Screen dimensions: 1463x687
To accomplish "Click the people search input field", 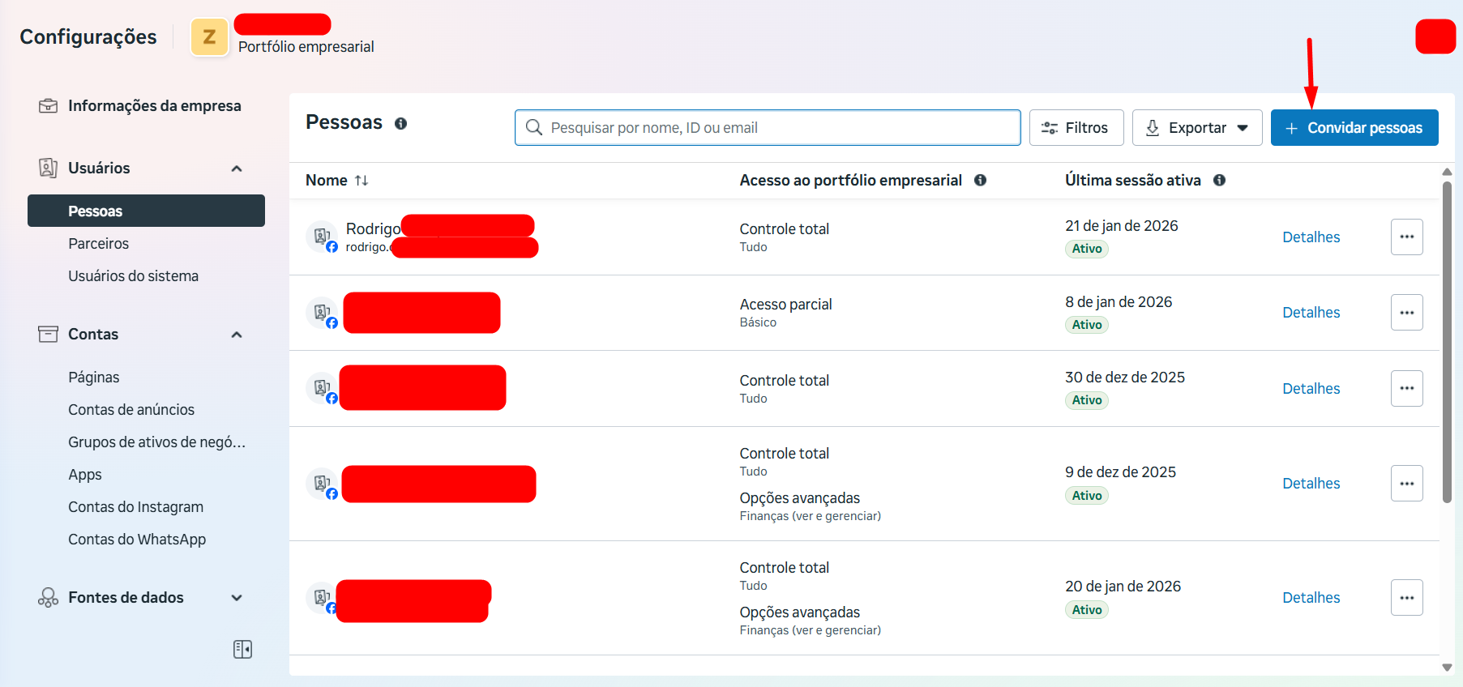I will tap(767, 128).
